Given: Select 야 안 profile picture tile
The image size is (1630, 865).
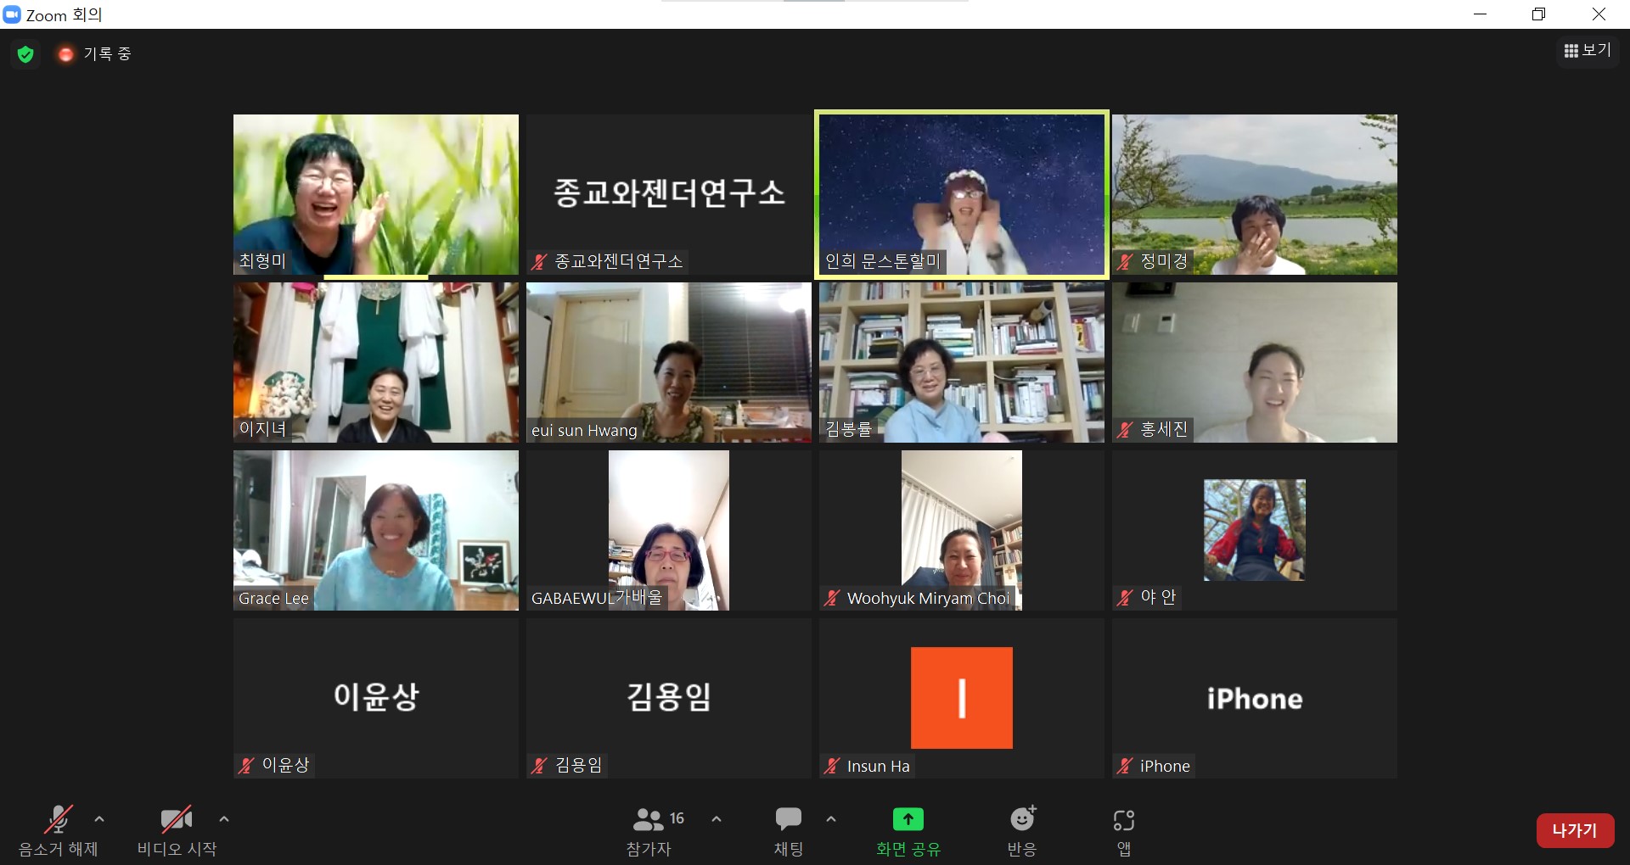Looking at the screenshot, I should 1255,530.
